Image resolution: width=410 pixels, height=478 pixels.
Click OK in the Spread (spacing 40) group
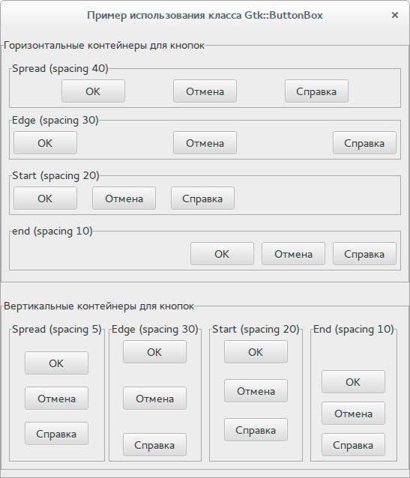tap(93, 91)
